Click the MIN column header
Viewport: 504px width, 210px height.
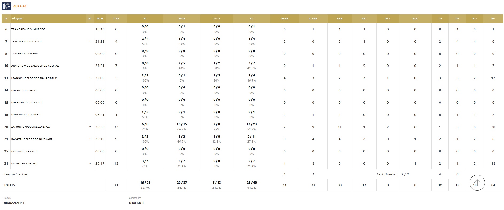coord(100,19)
